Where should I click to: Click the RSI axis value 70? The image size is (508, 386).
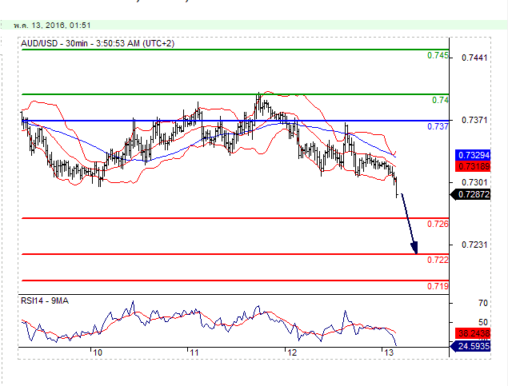482,303
